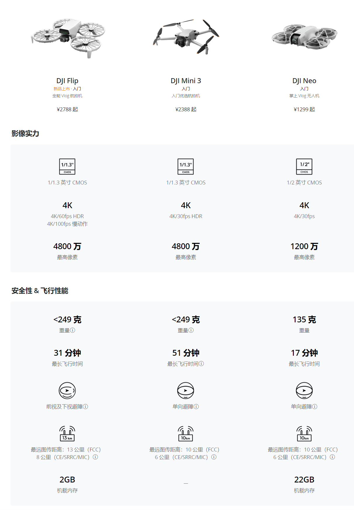Open the DJI Neo product title

[x=304, y=81]
